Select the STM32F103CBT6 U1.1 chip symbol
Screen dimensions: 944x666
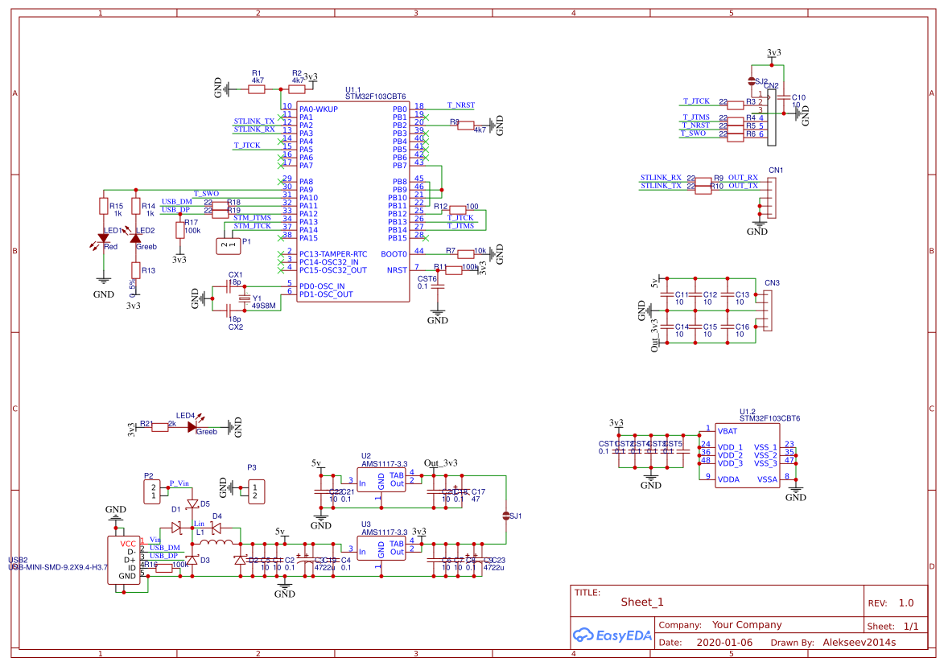(352, 201)
